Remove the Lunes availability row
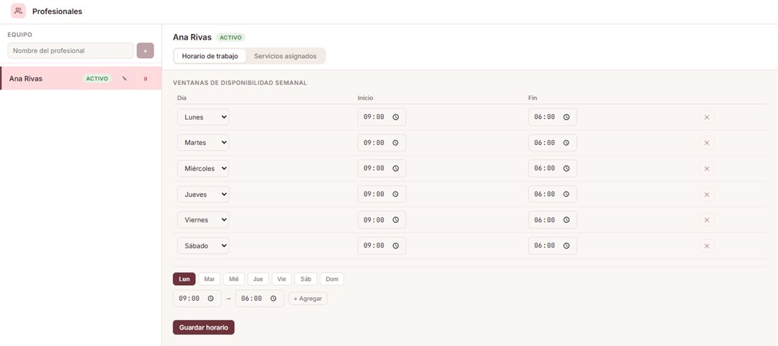The width and height of the screenshot is (778, 346). click(x=707, y=117)
